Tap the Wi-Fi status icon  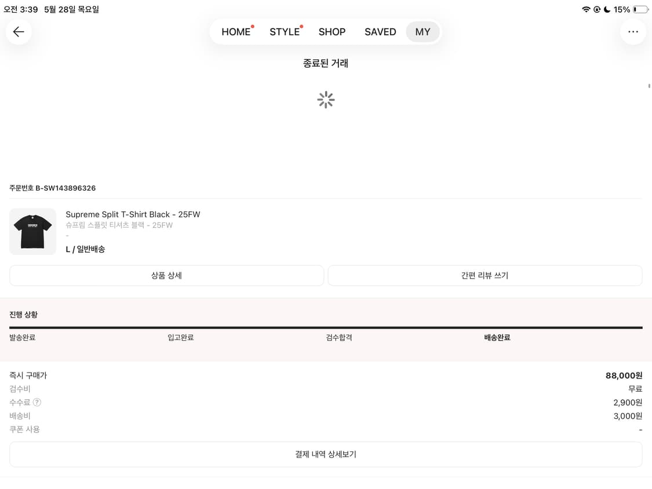586,9
